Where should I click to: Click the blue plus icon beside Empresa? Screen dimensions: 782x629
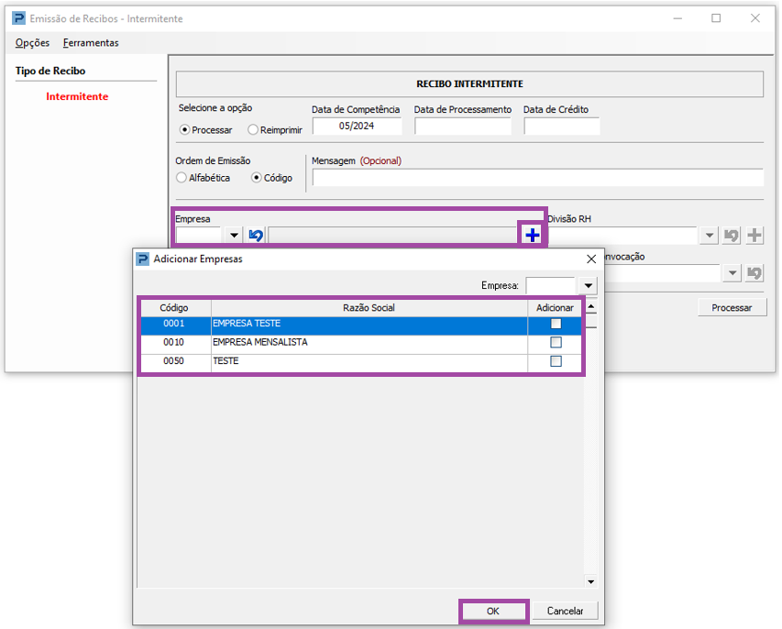tap(532, 235)
